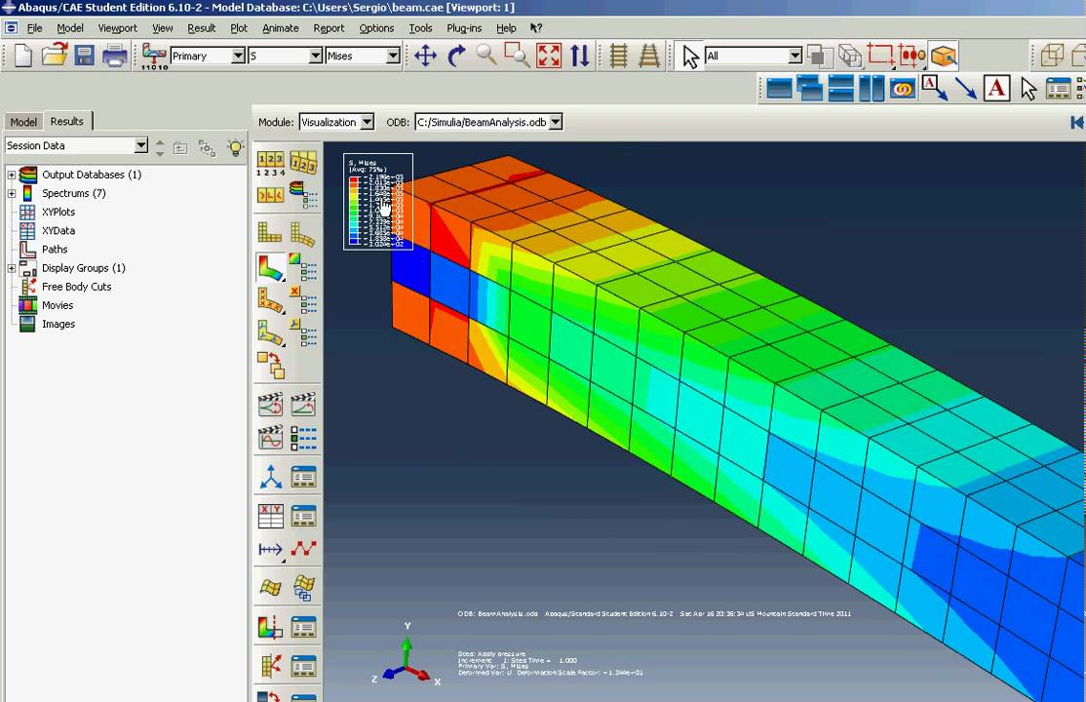1086x702 pixels.
Task: Plot contours on deformed shape
Action: (270, 267)
